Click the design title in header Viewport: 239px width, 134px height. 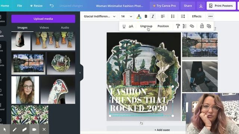tap(119, 6)
